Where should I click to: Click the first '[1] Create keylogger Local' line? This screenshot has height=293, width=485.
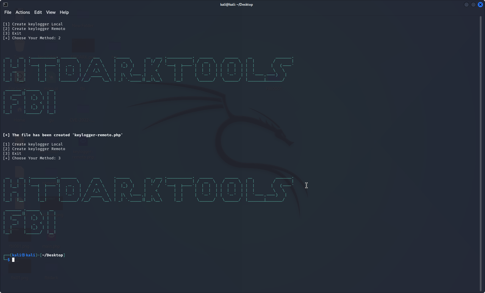click(33, 24)
